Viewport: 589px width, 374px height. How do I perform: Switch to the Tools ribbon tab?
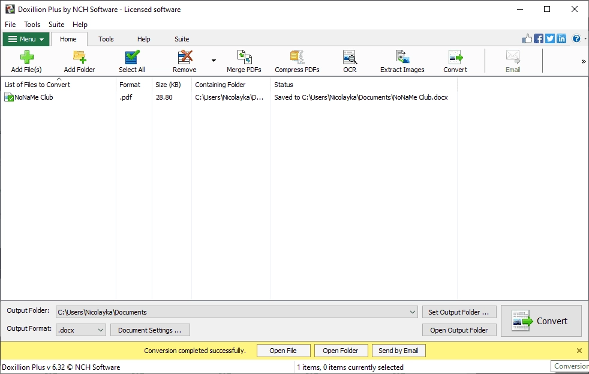(x=106, y=39)
